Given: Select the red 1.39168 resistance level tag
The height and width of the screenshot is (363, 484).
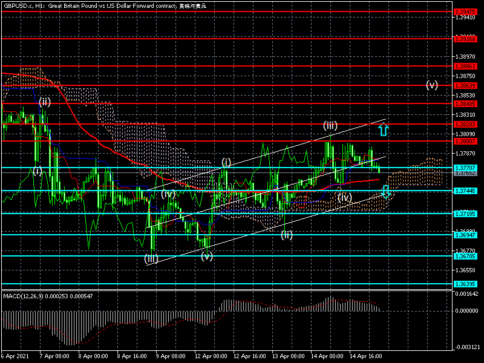Looking at the screenshot, I should (x=467, y=38).
